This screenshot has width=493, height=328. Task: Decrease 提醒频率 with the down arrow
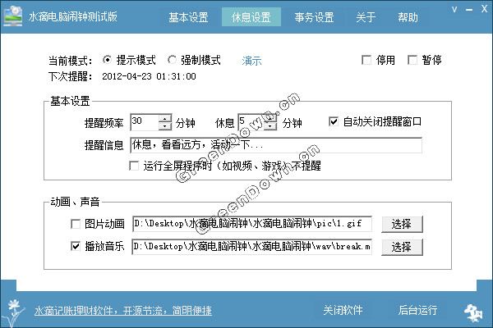click(165, 126)
